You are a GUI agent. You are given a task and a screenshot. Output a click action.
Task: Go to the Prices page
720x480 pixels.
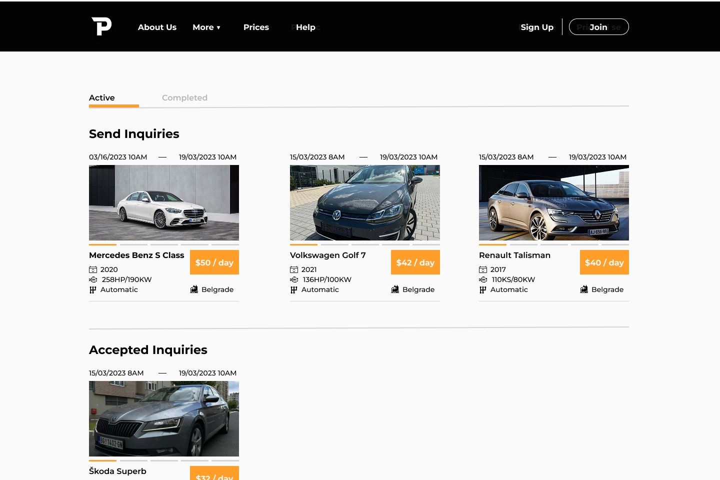pyautogui.click(x=256, y=27)
